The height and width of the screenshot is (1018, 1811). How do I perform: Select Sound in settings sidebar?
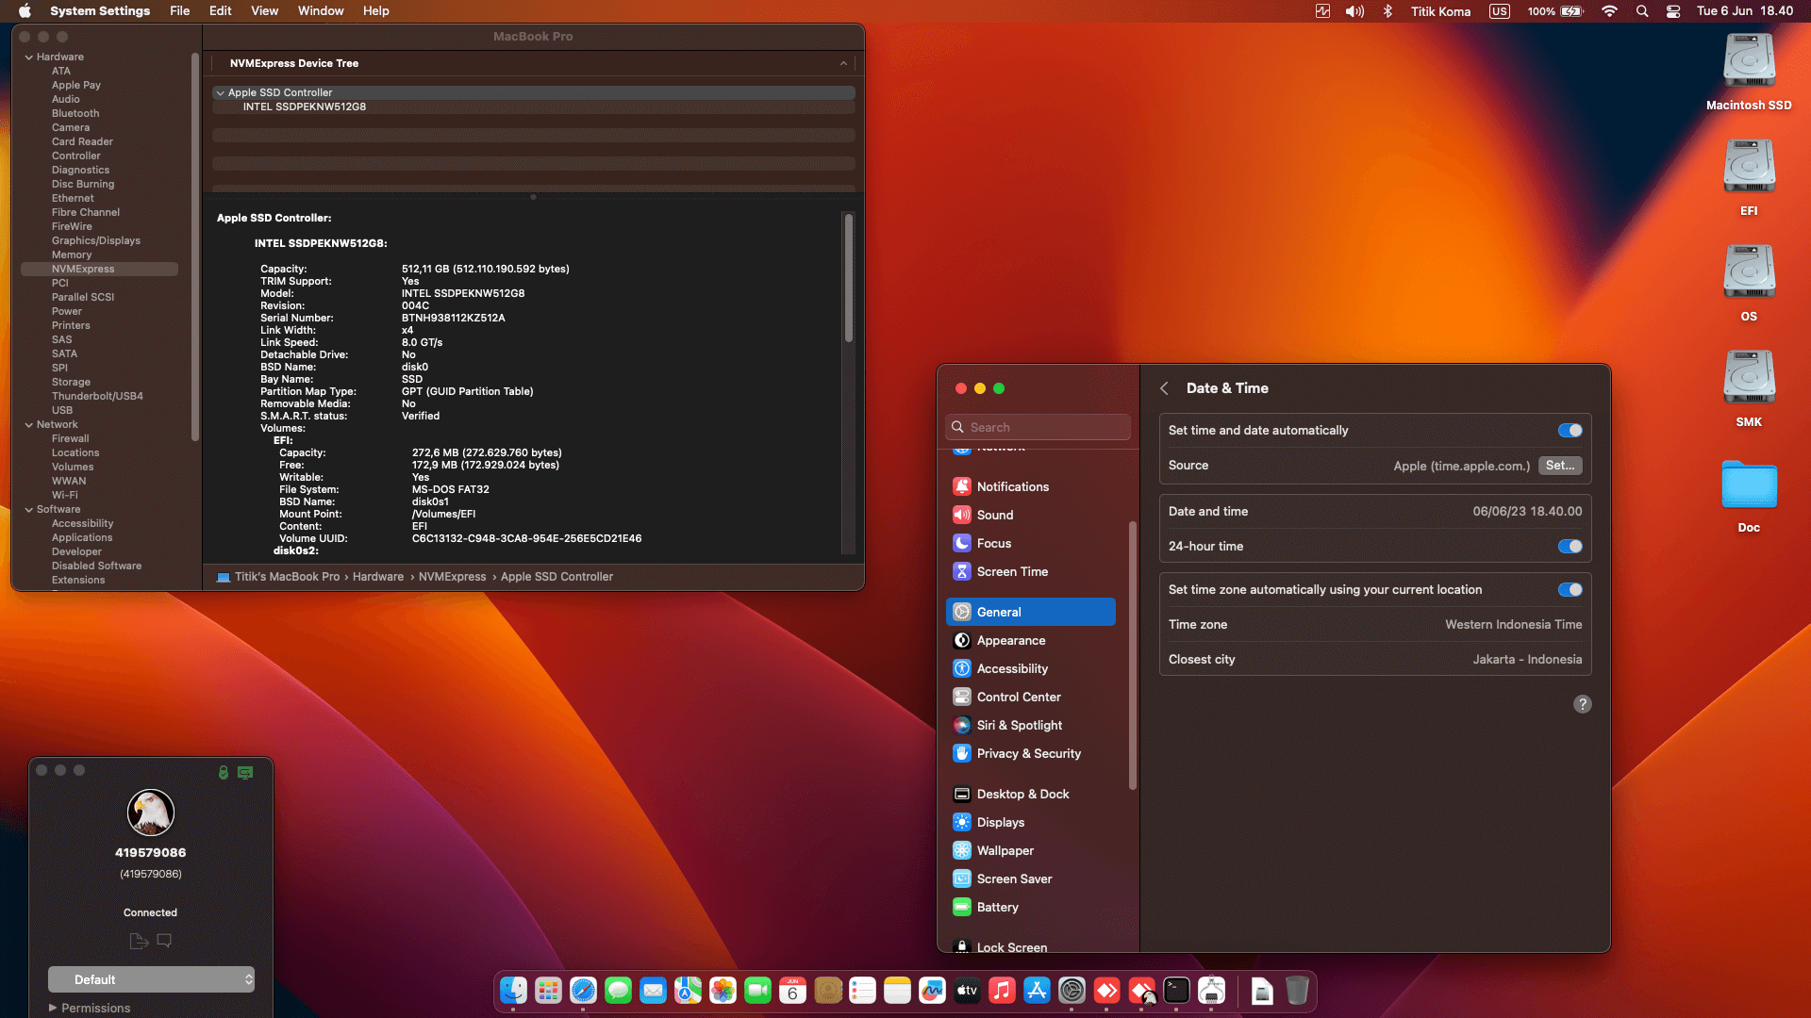(x=1030, y=515)
